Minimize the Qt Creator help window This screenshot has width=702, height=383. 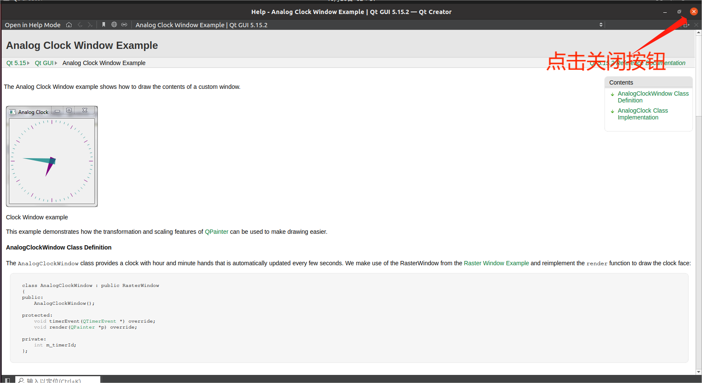click(x=665, y=12)
